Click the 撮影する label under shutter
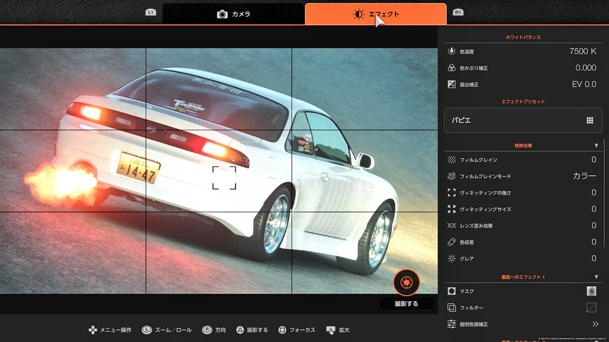 tap(406, 303)
